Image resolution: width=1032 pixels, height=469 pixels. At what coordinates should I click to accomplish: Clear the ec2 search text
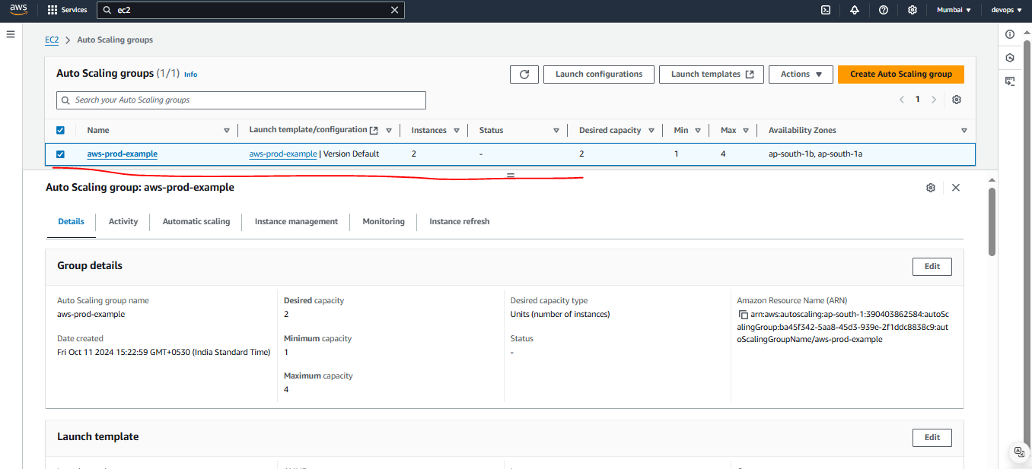(x=394, y=10)
